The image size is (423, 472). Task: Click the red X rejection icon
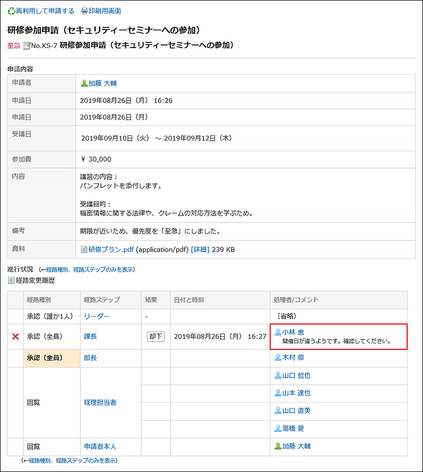(16, 337)
